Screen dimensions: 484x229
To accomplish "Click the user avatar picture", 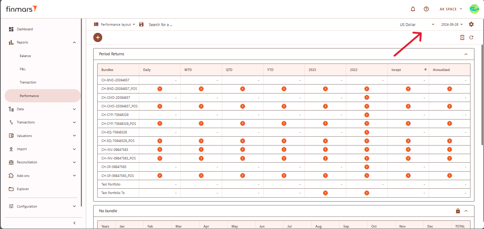I will pos(474,9).
